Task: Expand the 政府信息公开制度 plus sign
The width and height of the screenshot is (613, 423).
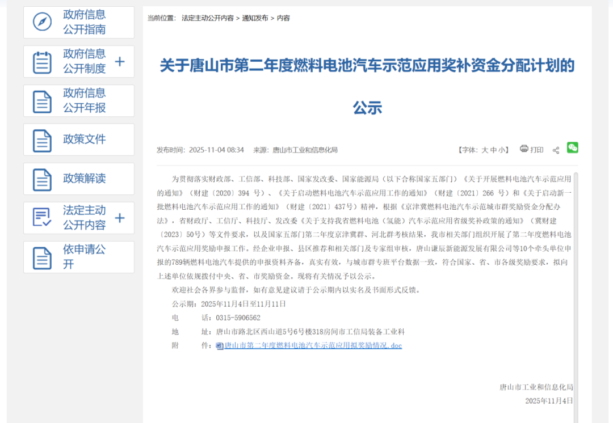Action: pyautogui.click(x=120, y=61)
